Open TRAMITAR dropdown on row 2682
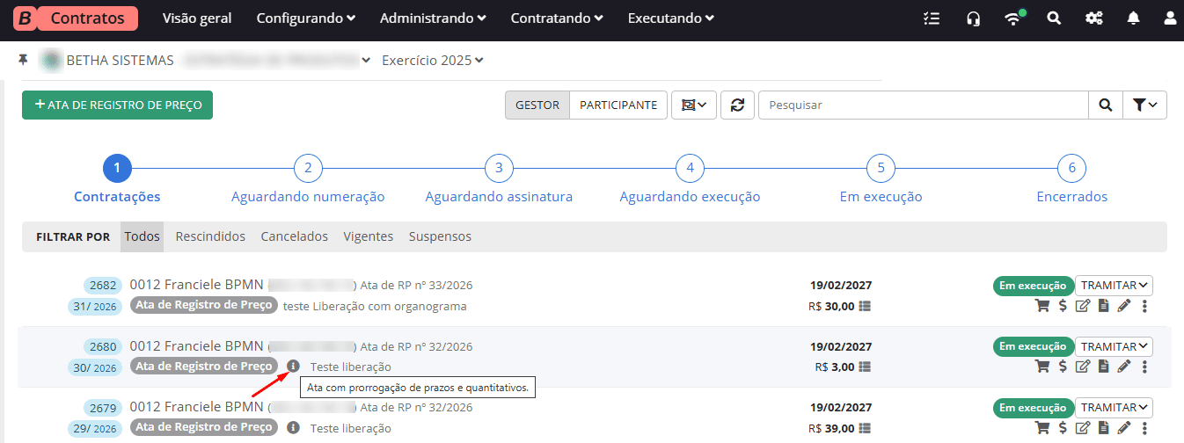The width and height of the screenshot is (1184, 443). click(x=1114, y=285)
